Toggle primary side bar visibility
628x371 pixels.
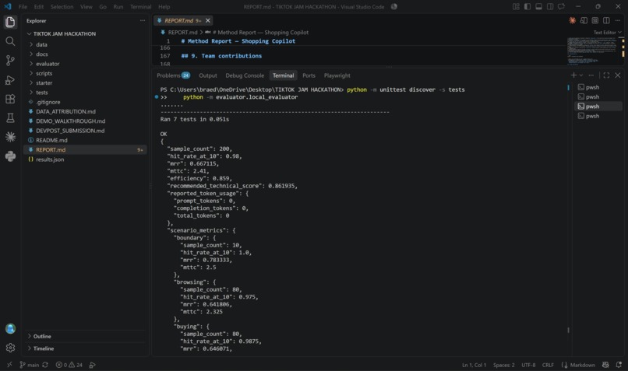pos(527,6)
